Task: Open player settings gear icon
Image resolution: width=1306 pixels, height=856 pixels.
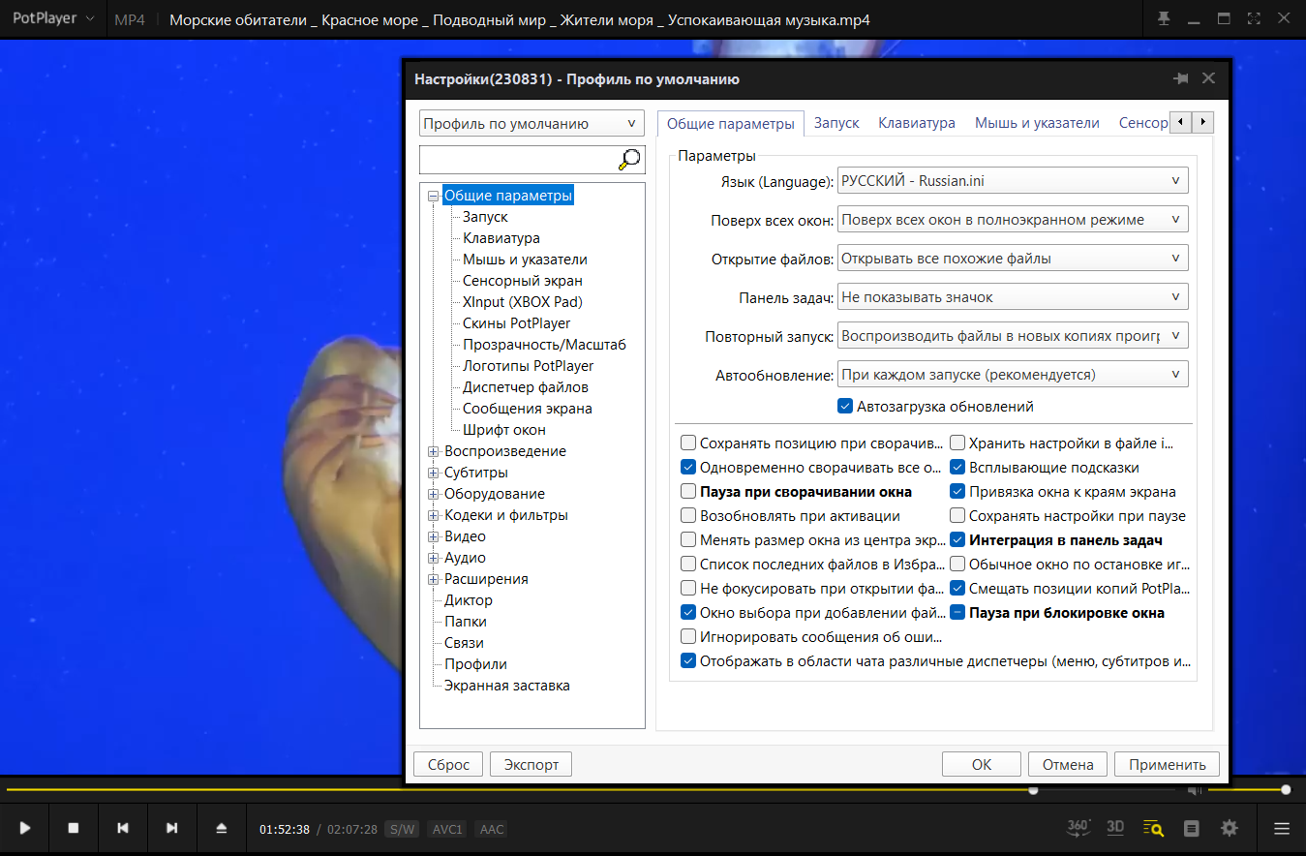Action: (1230, 829)
